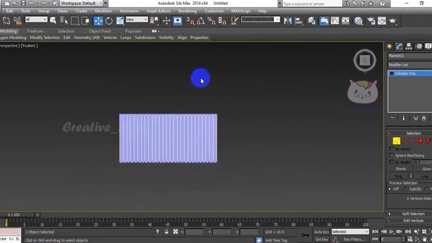Toggle the Spinner Snap icon

point(222,21)
